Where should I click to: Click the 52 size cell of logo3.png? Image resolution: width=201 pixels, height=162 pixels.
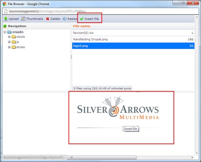(x=192, y=46)
